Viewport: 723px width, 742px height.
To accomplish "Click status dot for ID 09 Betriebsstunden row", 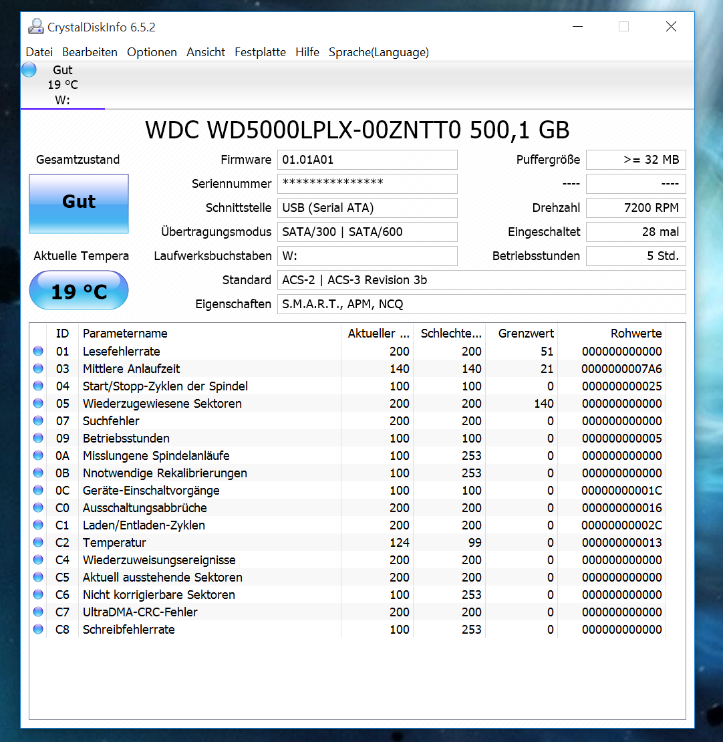I will tap(38, 438).
